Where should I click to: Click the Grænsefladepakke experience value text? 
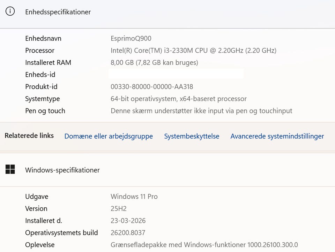[x=204, y=245]
